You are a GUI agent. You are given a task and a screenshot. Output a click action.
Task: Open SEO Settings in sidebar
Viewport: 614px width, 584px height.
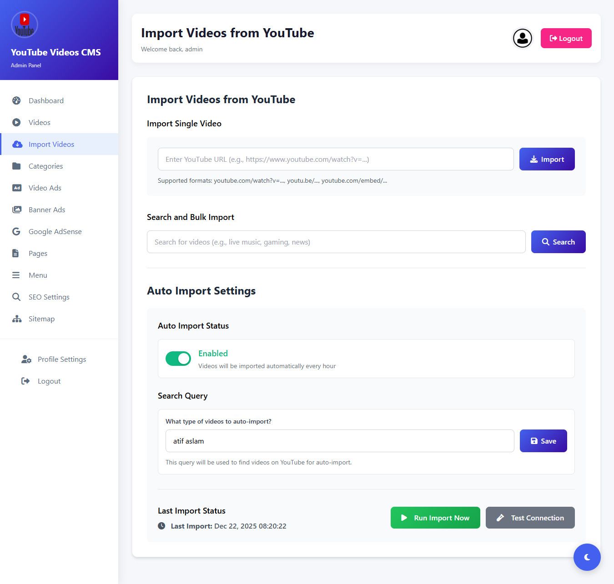(x=59, y=297)
